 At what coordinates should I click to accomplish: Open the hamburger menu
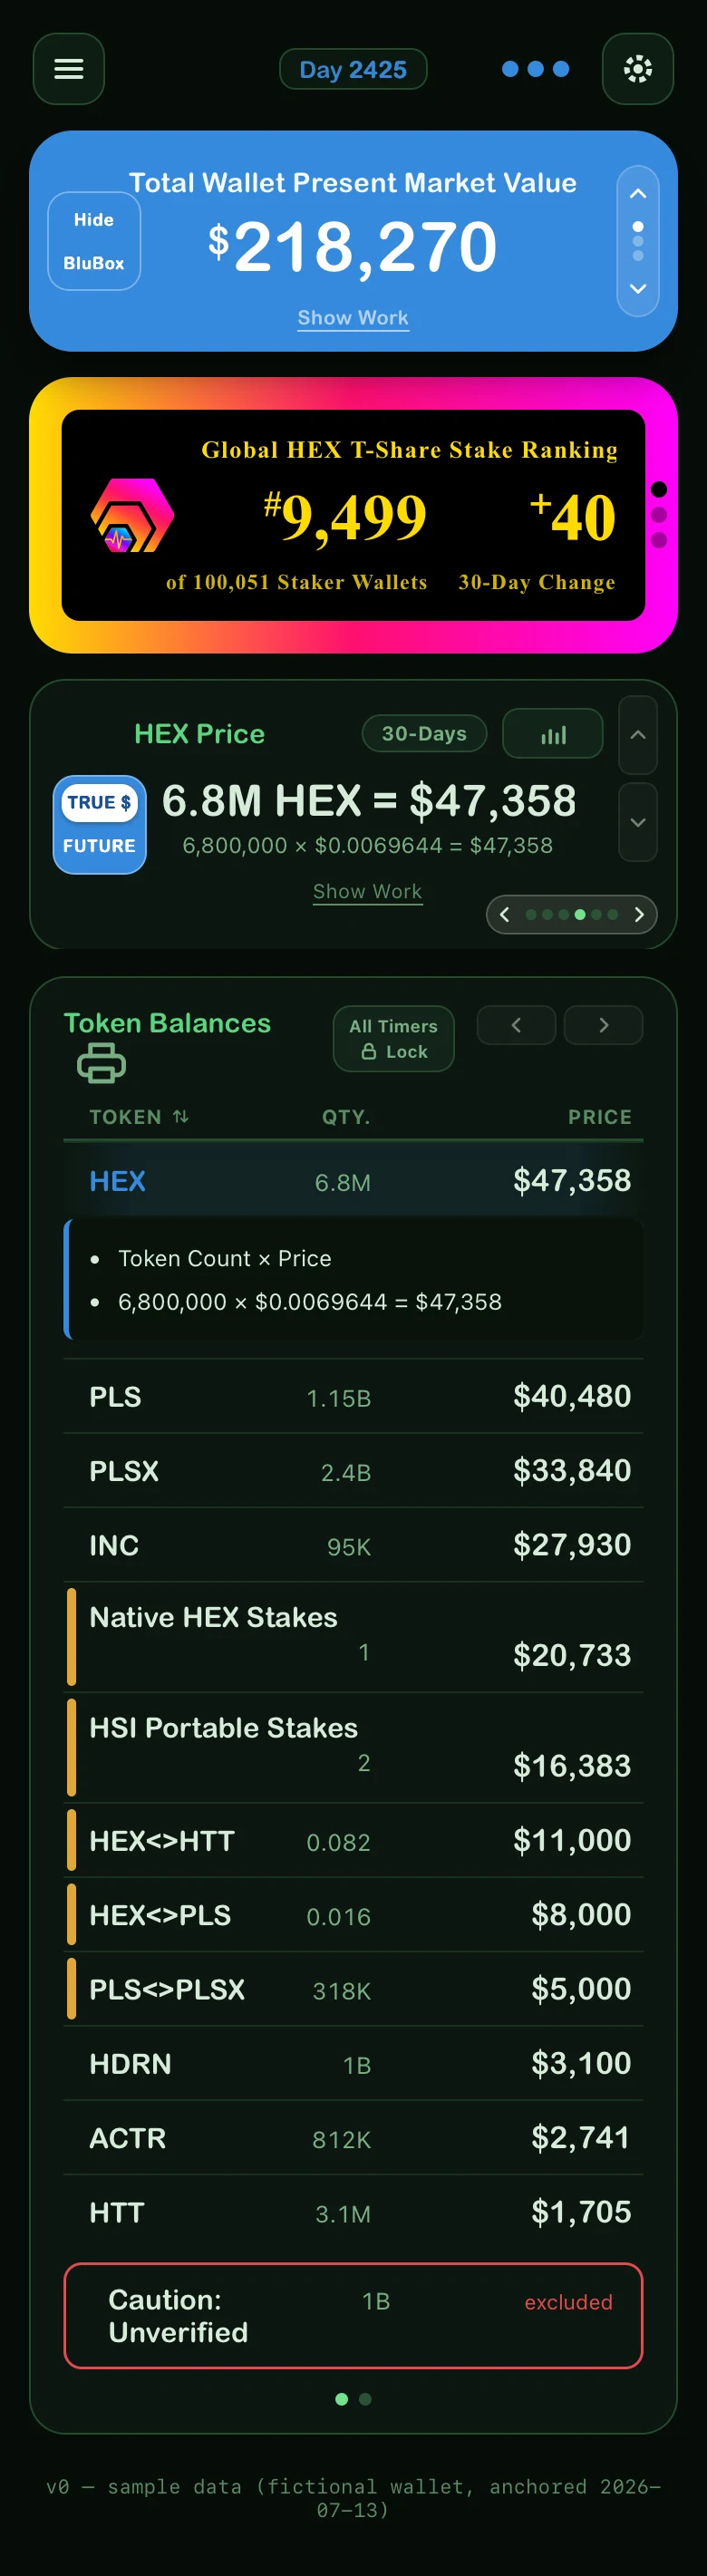coord(68,69)
